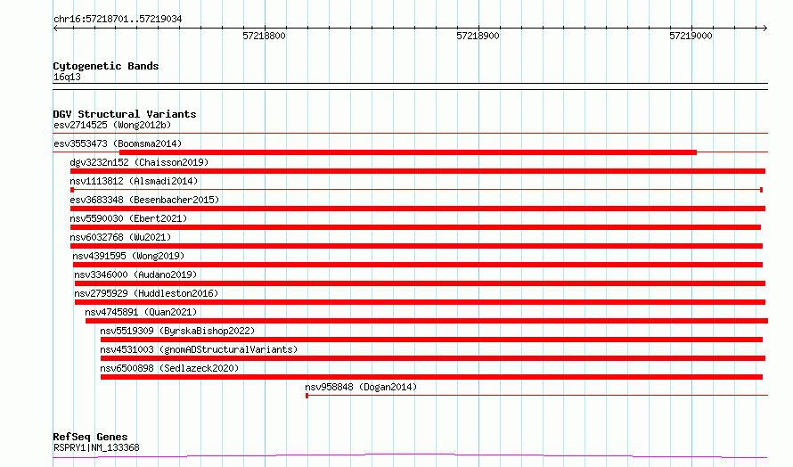Click the red bar under nsv6500898
Screen dimensions: 793x467
[431, 377]
